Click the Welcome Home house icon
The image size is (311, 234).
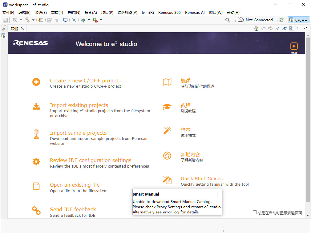click(256, 29)
